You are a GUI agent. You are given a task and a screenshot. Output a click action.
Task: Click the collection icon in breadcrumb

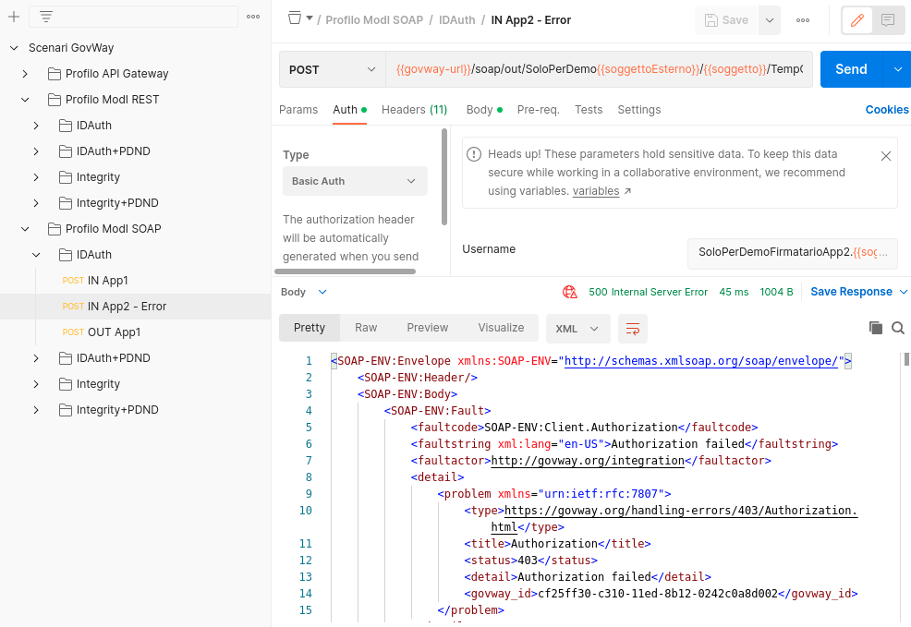(x=295, y=18)
